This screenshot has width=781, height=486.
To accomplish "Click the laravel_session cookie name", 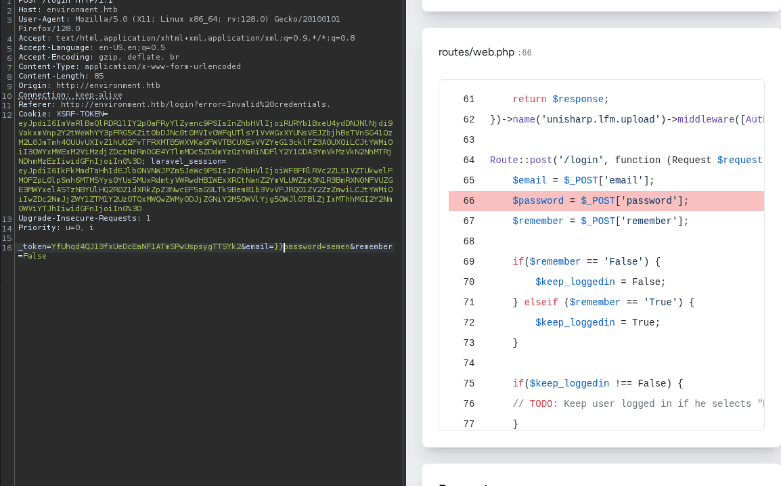I will (188, 161).
